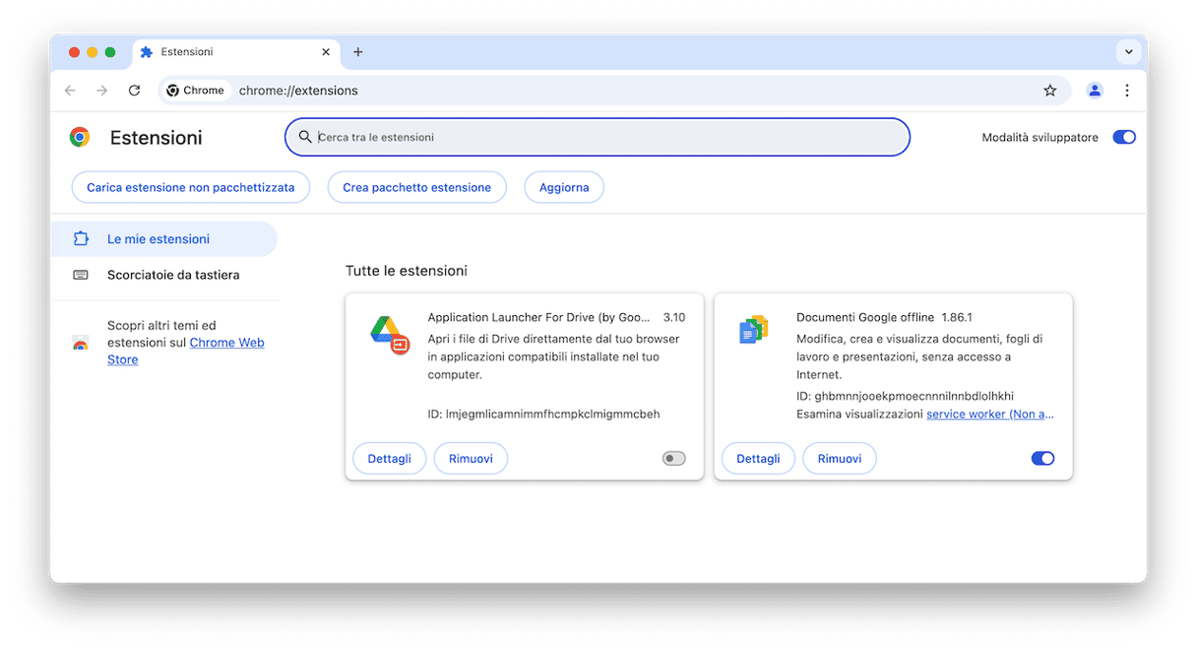
Task: Bookmark this page with the star icon
Action: click(x=1050, y=91)
